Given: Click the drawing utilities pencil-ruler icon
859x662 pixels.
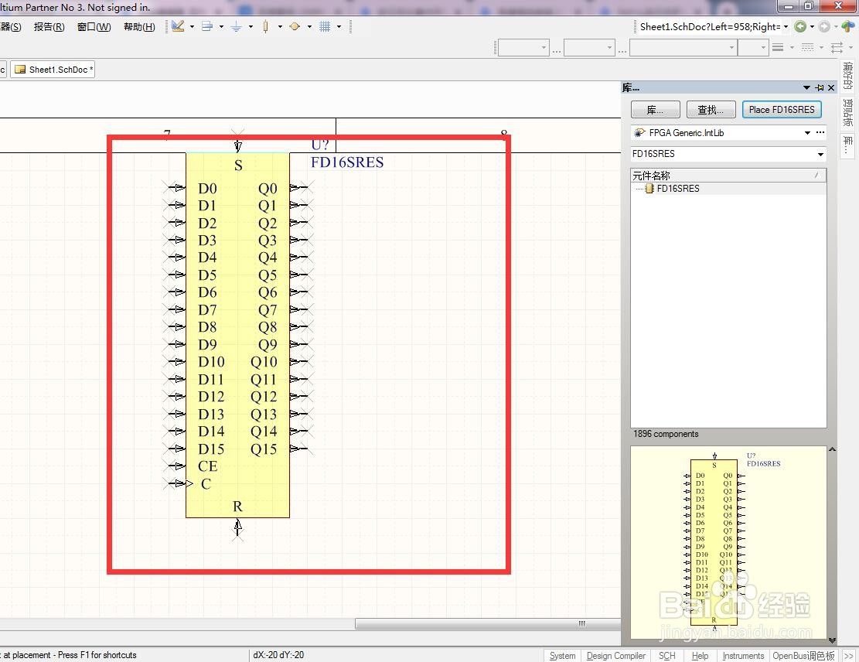Looking at the screenshot, I should [x=178, y=26].
